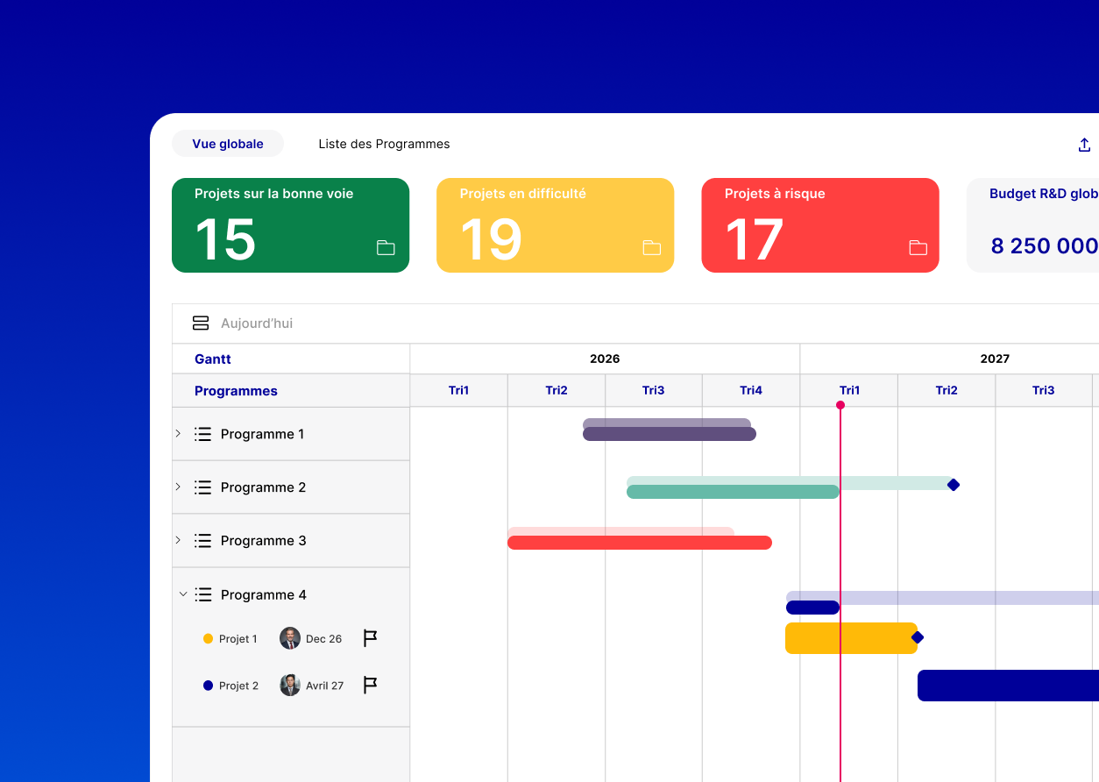Click Tri4 under 2026
Image resolution: width=1099 pixels, height=782 pixels.
pos(751,390)
